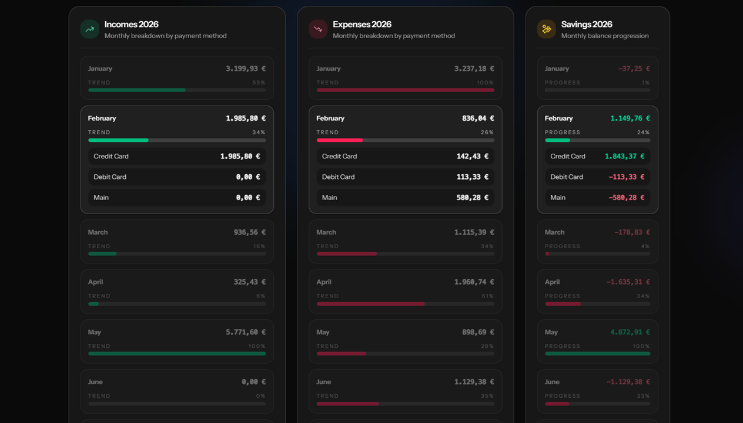Expand the June card in Savings
743x423 pixels.
(x=598, y=391)
